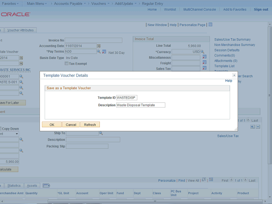
Task: Click the Account column header
Action: click(82, 193)
